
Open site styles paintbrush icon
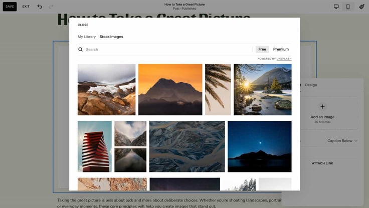coord(361,7)
